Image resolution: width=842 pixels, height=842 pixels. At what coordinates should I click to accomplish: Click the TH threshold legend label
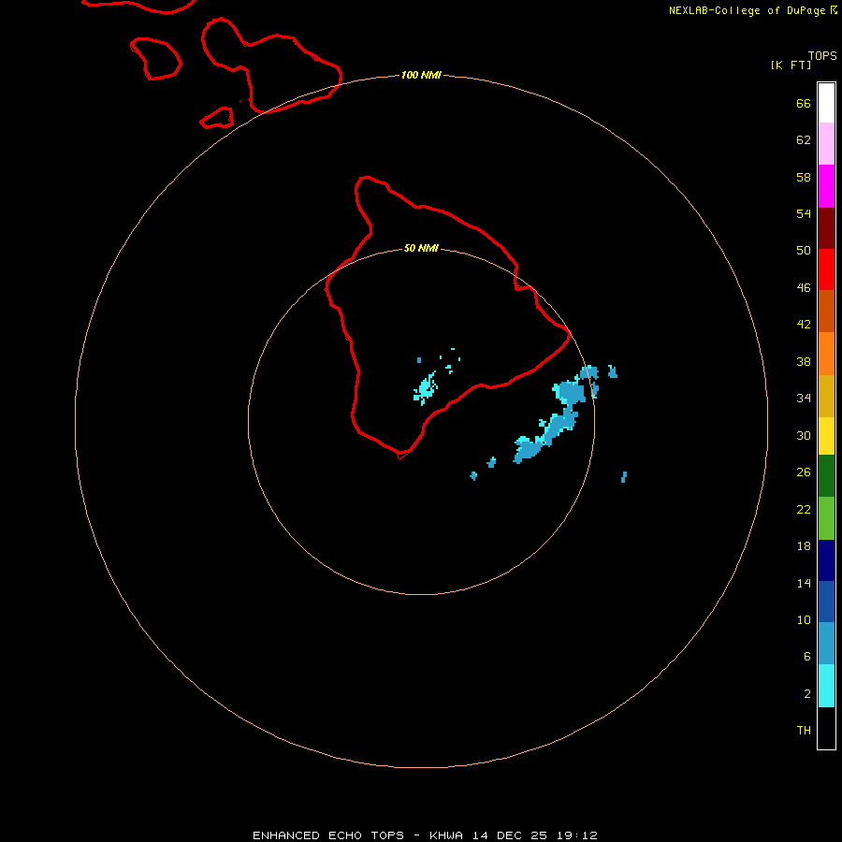[804, 731]
